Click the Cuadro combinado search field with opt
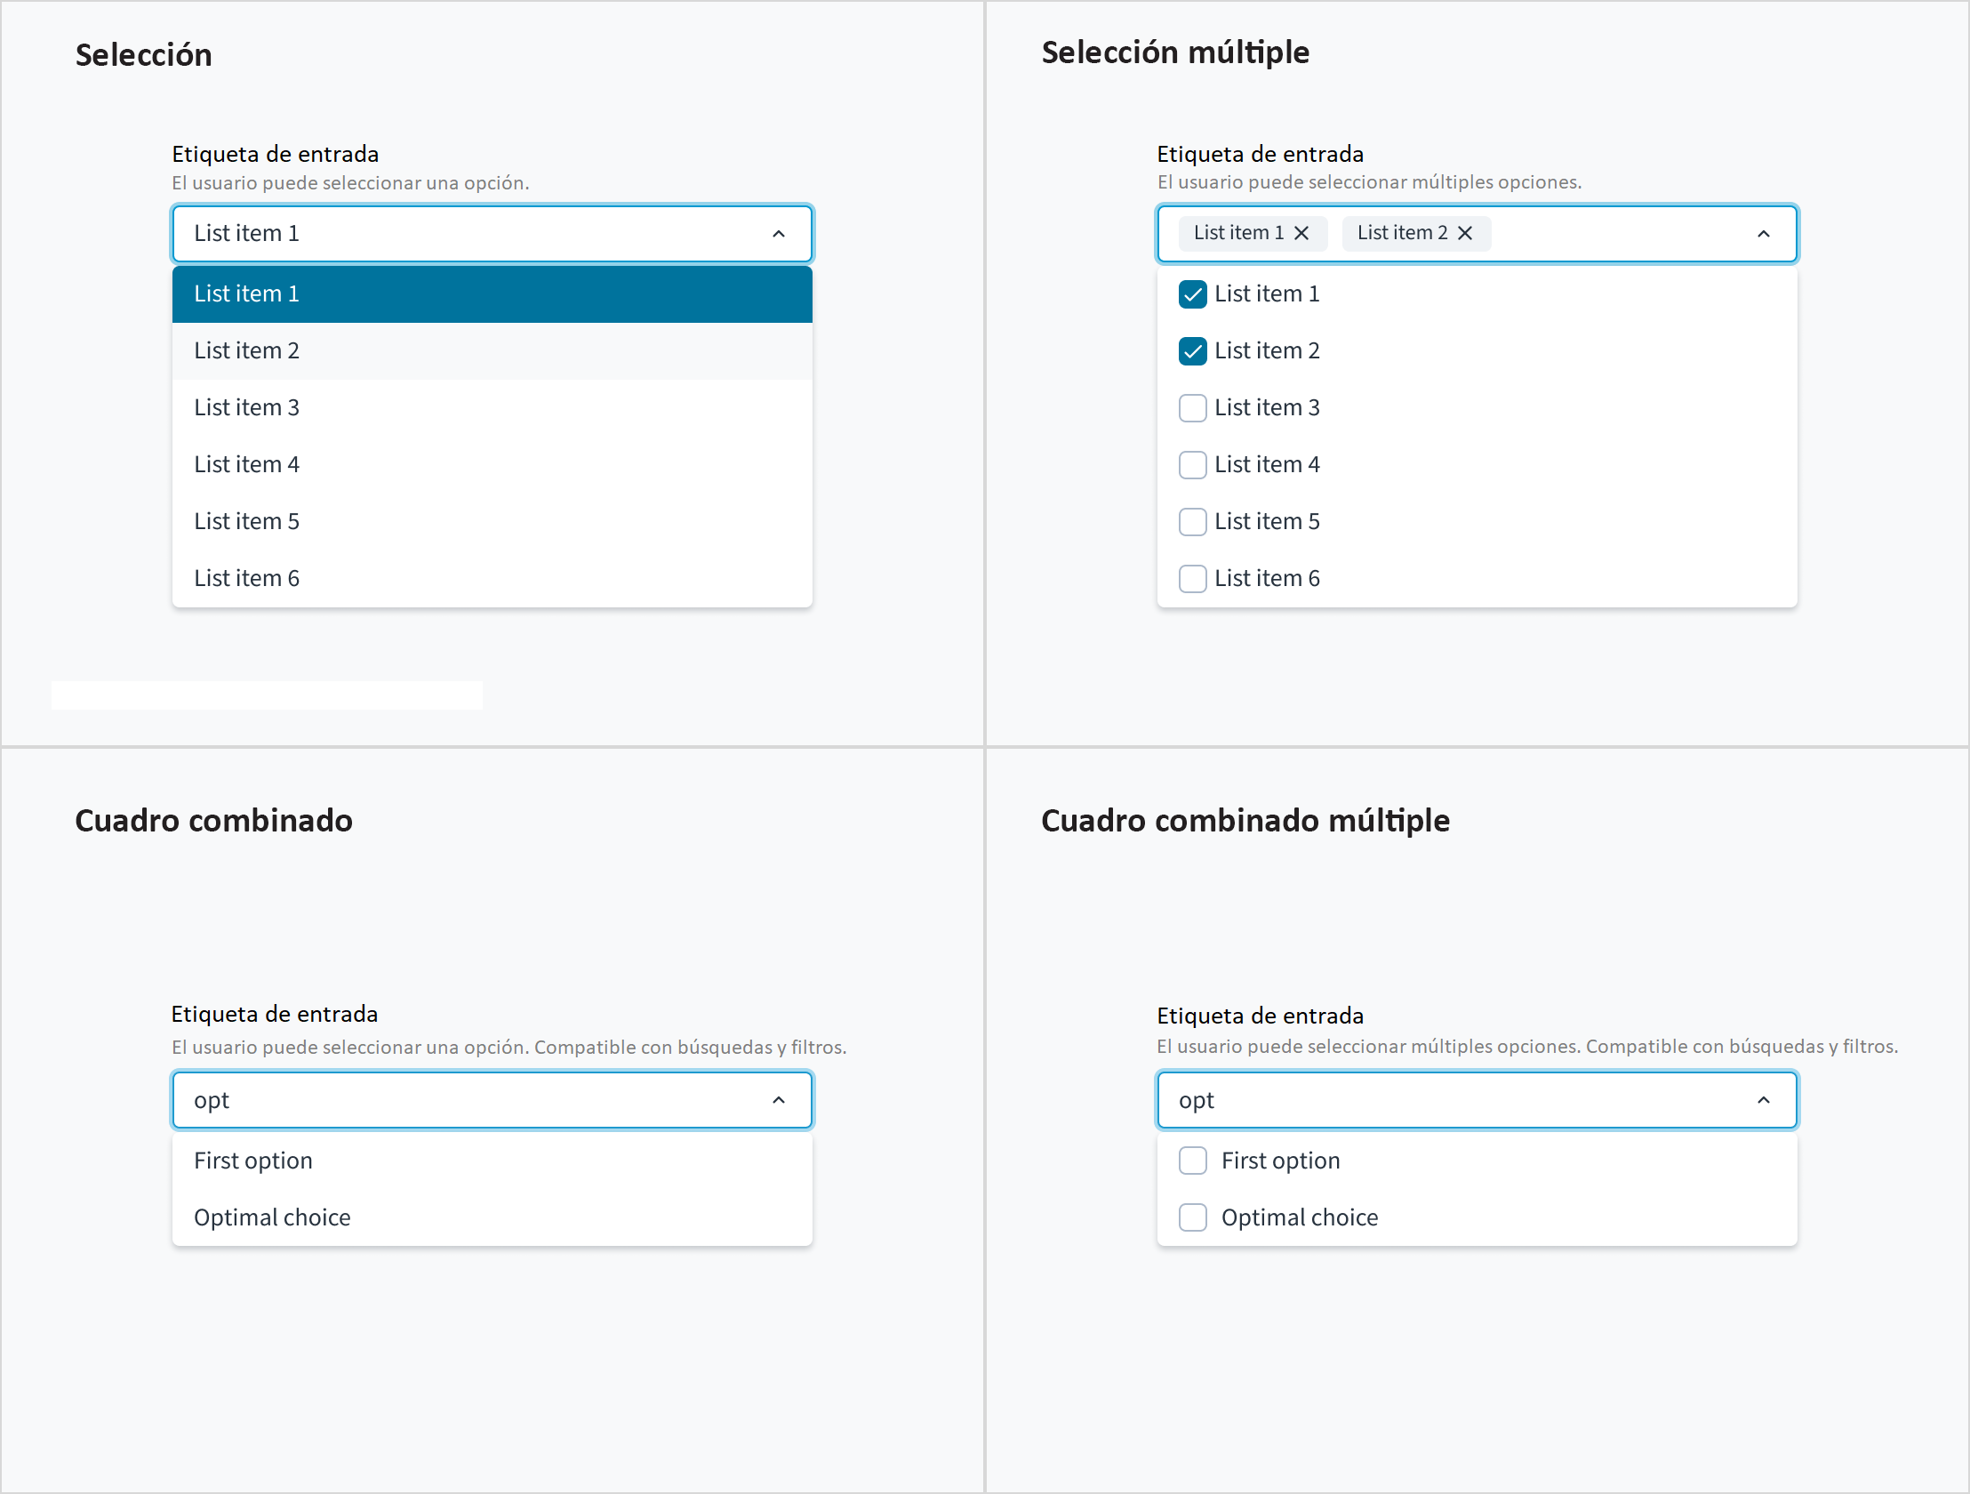Screen dimensions: 1970x1494 pos(492,1100)
